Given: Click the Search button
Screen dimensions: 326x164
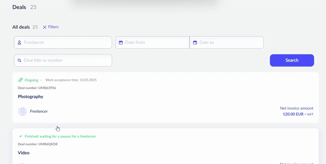Looking at the screenshot, I should coord(292,60).
